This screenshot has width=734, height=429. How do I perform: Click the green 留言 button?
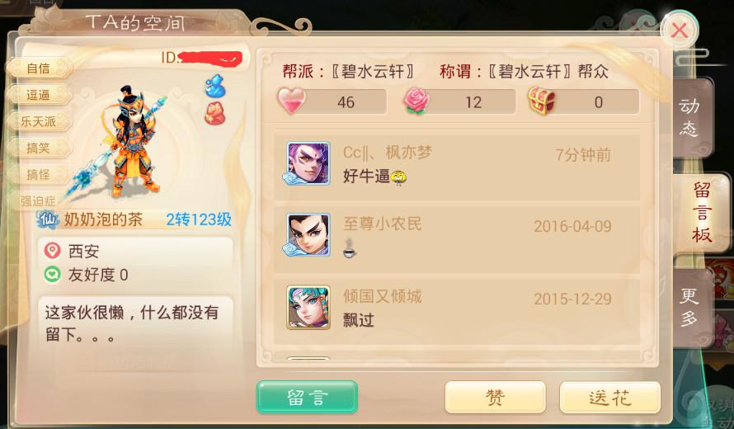click(307, 397)
